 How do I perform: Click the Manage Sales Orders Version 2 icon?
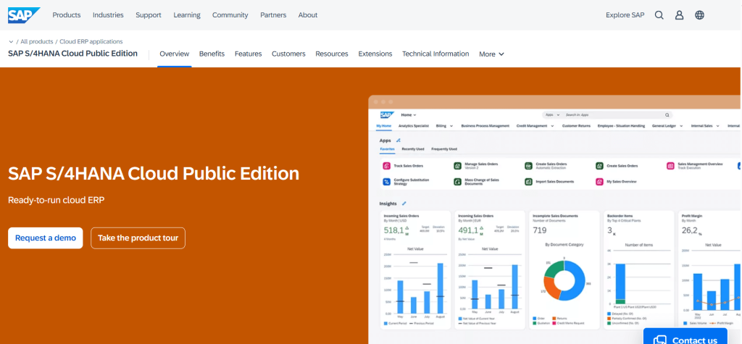(457, 166)
